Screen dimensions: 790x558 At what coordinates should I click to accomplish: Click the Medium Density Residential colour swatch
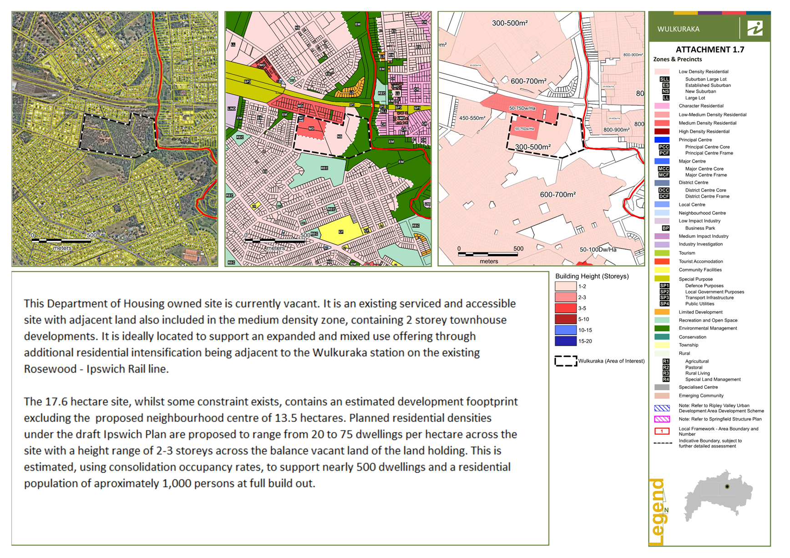coord(662,123)
